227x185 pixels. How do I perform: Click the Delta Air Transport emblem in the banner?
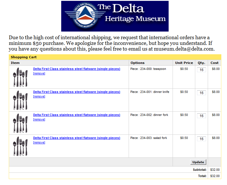(x=81, y=16)
